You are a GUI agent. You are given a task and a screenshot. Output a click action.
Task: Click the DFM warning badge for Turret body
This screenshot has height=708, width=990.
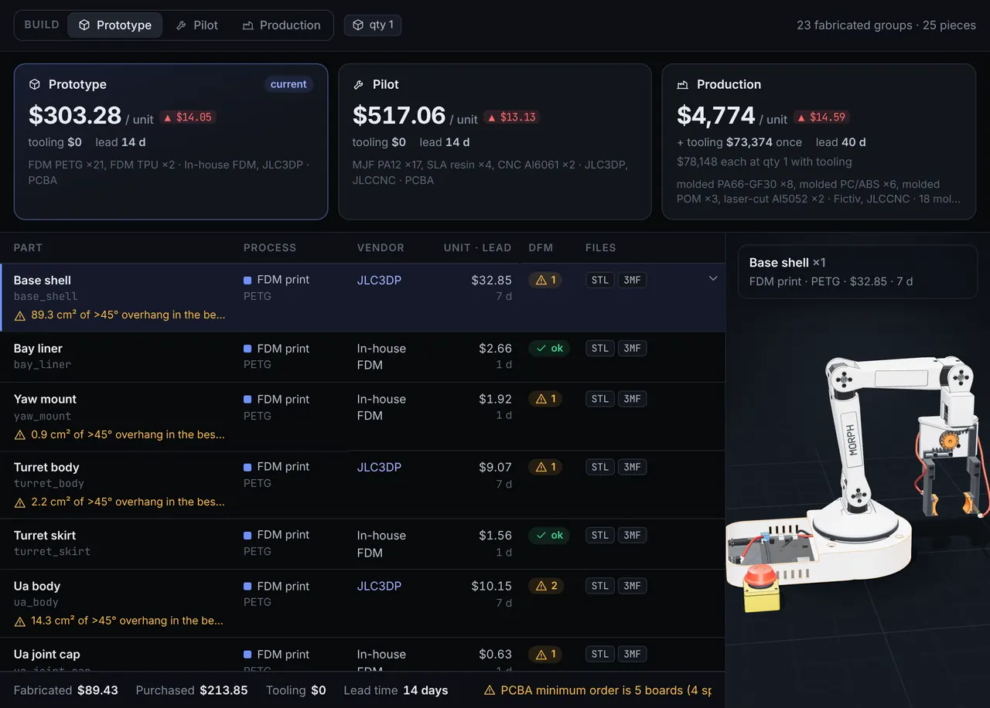tap(546, 467)
